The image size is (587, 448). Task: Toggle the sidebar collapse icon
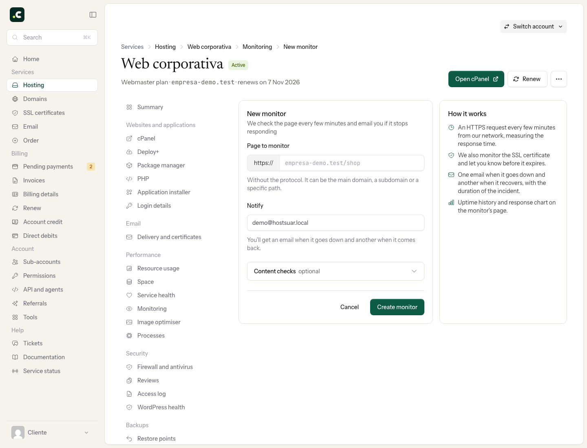(x=93, y=15)
